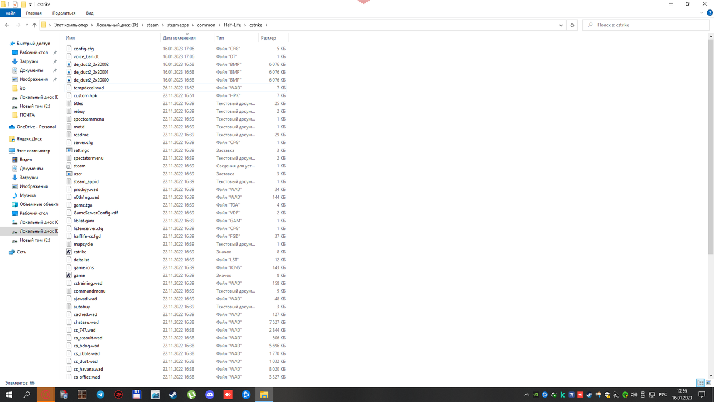Expand the ribbon with the chevron

coord(701,13)
